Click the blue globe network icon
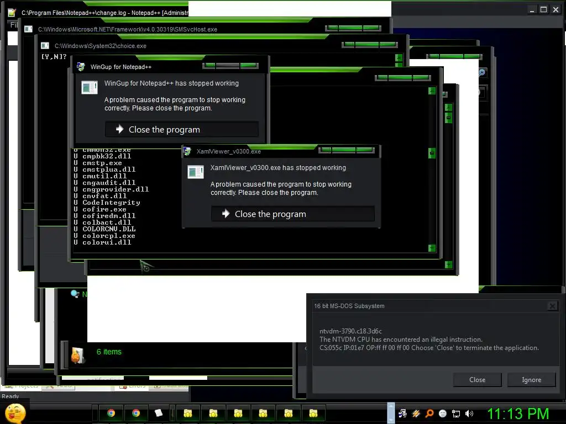 (75, 294)
